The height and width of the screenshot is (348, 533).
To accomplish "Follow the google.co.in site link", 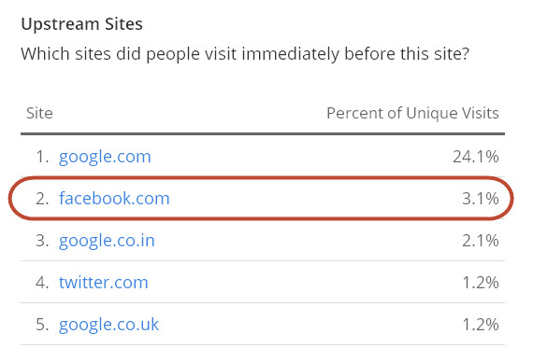I will click(107, 241).
